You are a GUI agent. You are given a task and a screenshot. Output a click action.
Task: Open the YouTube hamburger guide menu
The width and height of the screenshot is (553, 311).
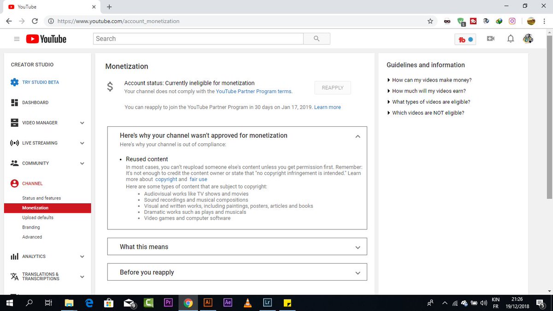click(x=17, y=39)
